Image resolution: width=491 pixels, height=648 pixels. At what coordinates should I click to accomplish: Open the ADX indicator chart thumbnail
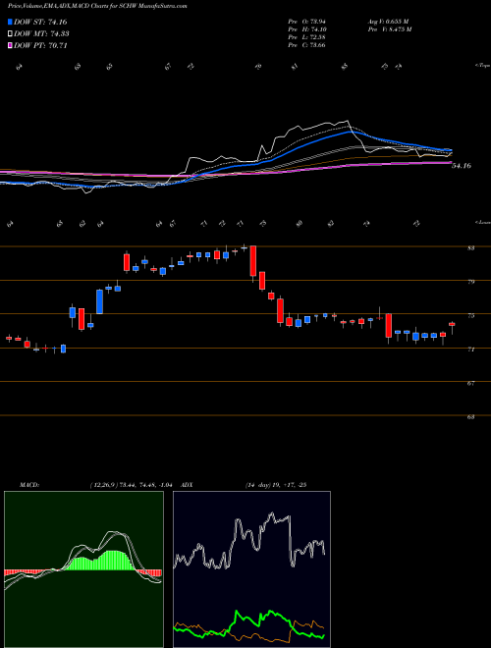pos(251,569)
